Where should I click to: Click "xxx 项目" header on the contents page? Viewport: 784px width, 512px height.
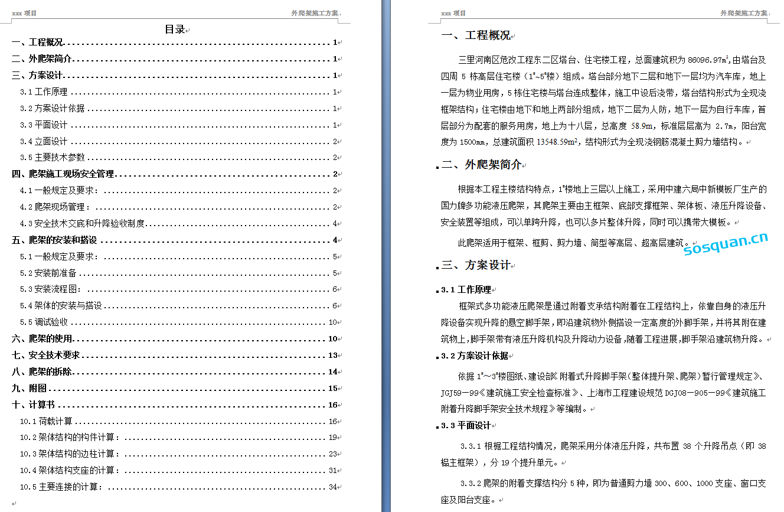pos(24,13)
